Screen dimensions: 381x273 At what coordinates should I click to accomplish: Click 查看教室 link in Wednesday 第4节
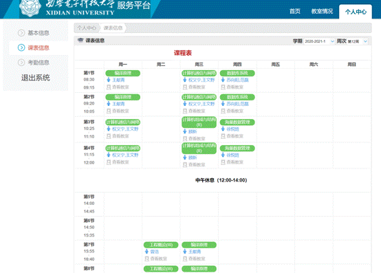[x=197, y=164]
